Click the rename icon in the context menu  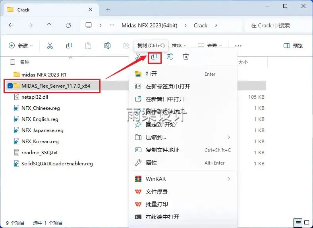click(x=170, y=57)
